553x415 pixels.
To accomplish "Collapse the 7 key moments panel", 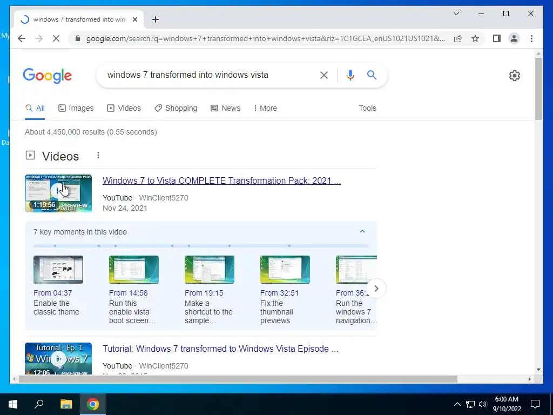I will [x=362, y=231].
